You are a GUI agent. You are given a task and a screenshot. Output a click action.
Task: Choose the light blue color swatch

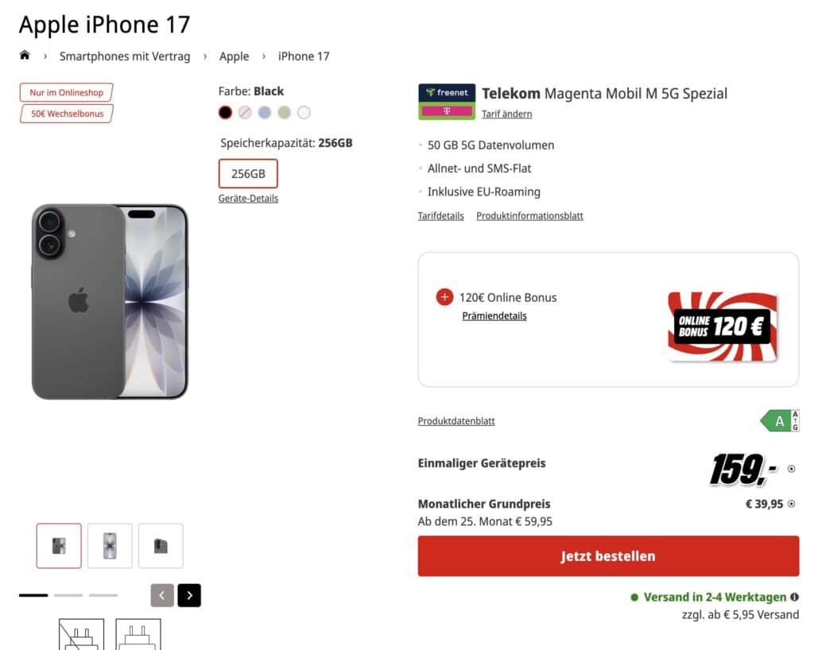pyautogui.click(x=265, y=112)
